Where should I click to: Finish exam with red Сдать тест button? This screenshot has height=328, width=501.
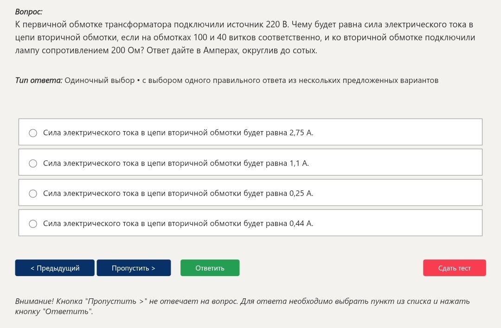tap(454, 268)
